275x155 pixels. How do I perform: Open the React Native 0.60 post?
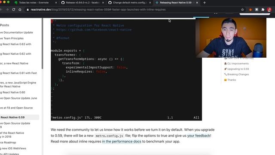[x=12, y=92]
